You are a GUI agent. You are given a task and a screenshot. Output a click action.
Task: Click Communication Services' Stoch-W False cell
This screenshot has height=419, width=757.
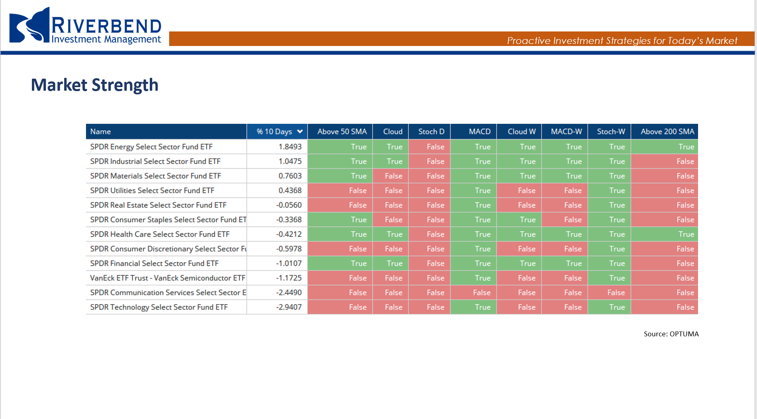[x=610, y=292]
